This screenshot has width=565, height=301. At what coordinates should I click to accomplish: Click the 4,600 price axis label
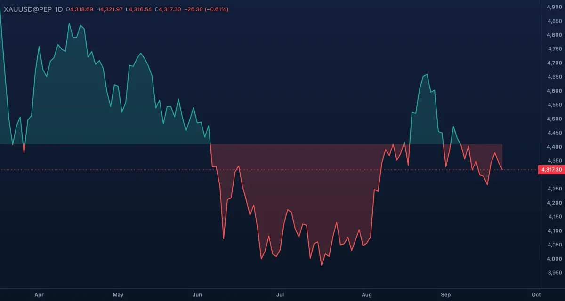tap(554, 91)
